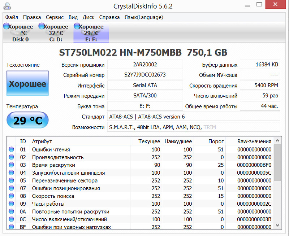Click the status orb for attribute 02
This screenshot has width=289, height=236.
coord(12,157)
